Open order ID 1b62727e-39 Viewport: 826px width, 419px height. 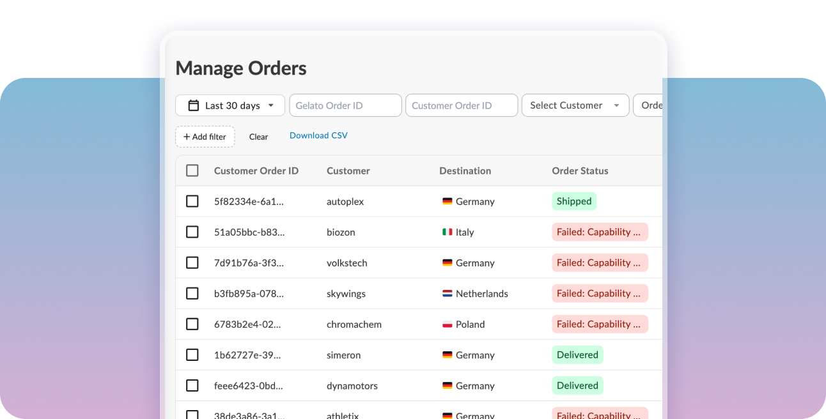point(247,354)
